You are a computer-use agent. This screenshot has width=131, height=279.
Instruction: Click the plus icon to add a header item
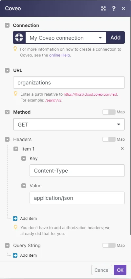coord(15,219)
